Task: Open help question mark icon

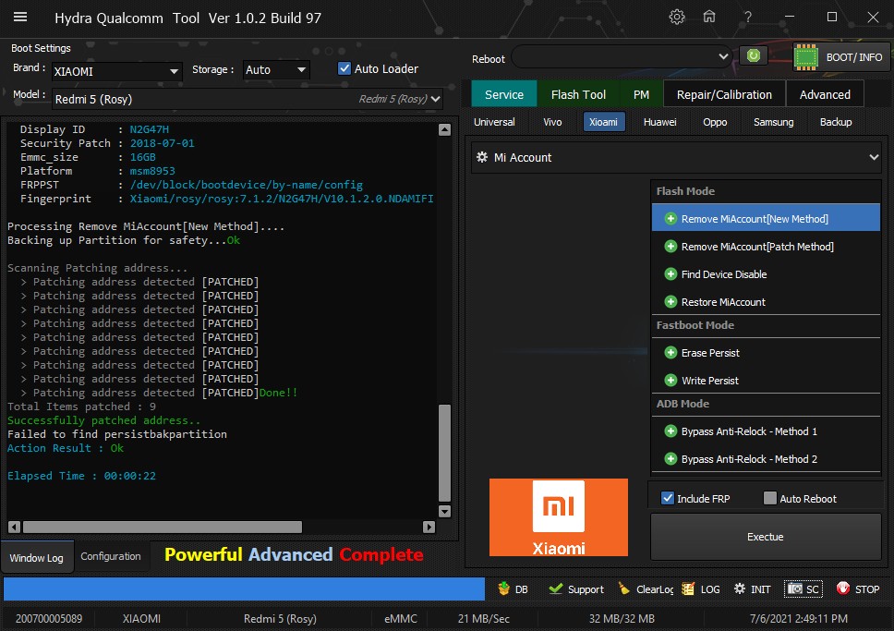Action: 747,18
